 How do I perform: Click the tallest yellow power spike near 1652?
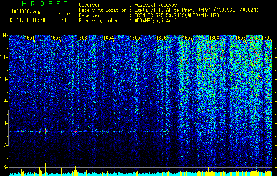coord(45,169)
